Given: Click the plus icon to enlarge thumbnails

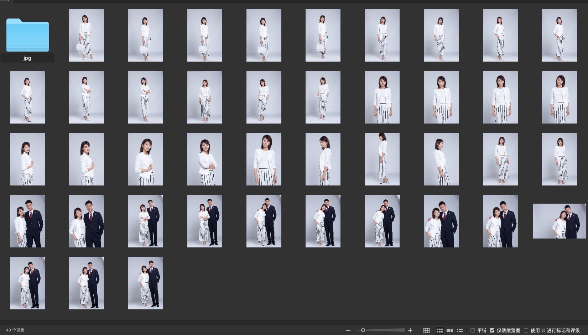Looking at the screenshot, I should click(x=410, y=330).
